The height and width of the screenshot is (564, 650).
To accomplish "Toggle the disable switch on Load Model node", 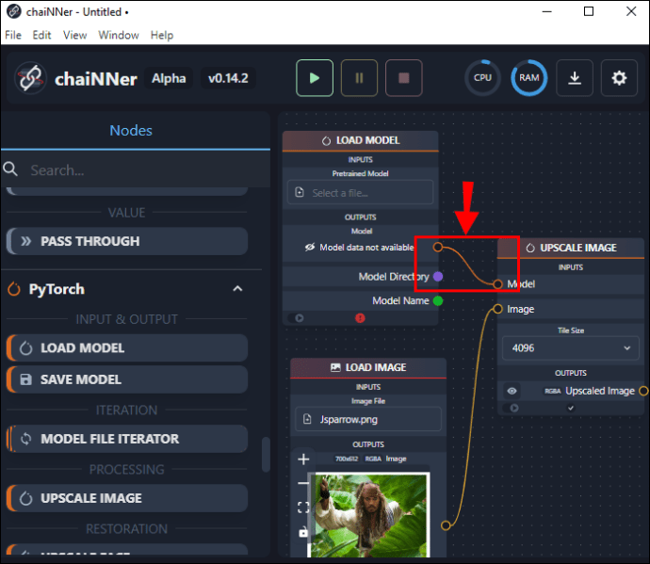I will click(296, 318).
